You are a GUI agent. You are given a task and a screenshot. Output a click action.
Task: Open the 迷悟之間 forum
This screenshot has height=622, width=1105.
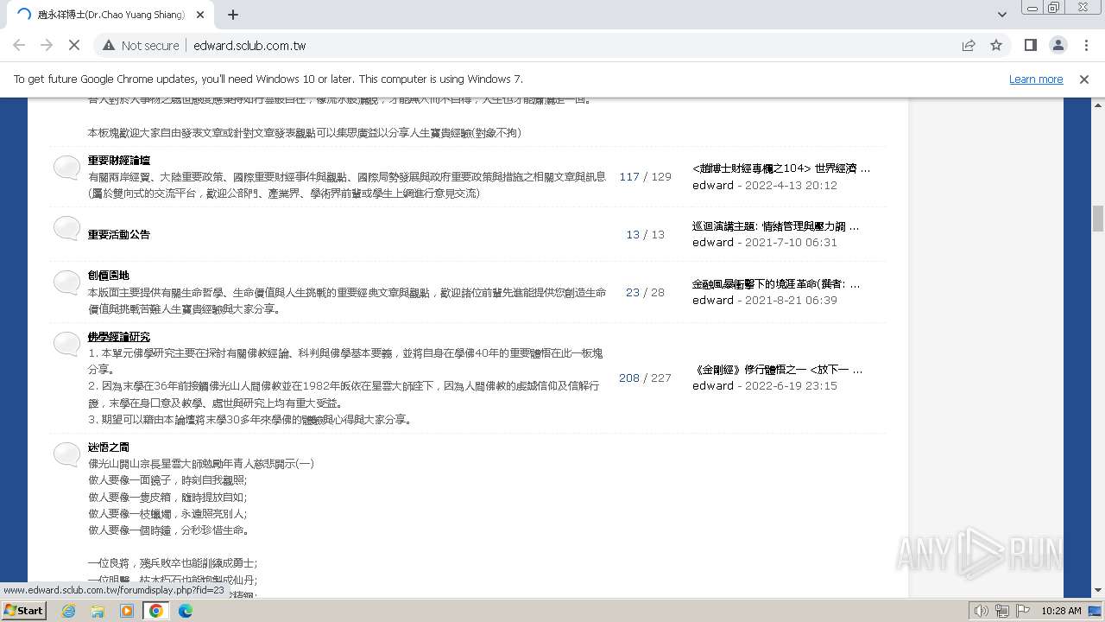coord(109,447)
